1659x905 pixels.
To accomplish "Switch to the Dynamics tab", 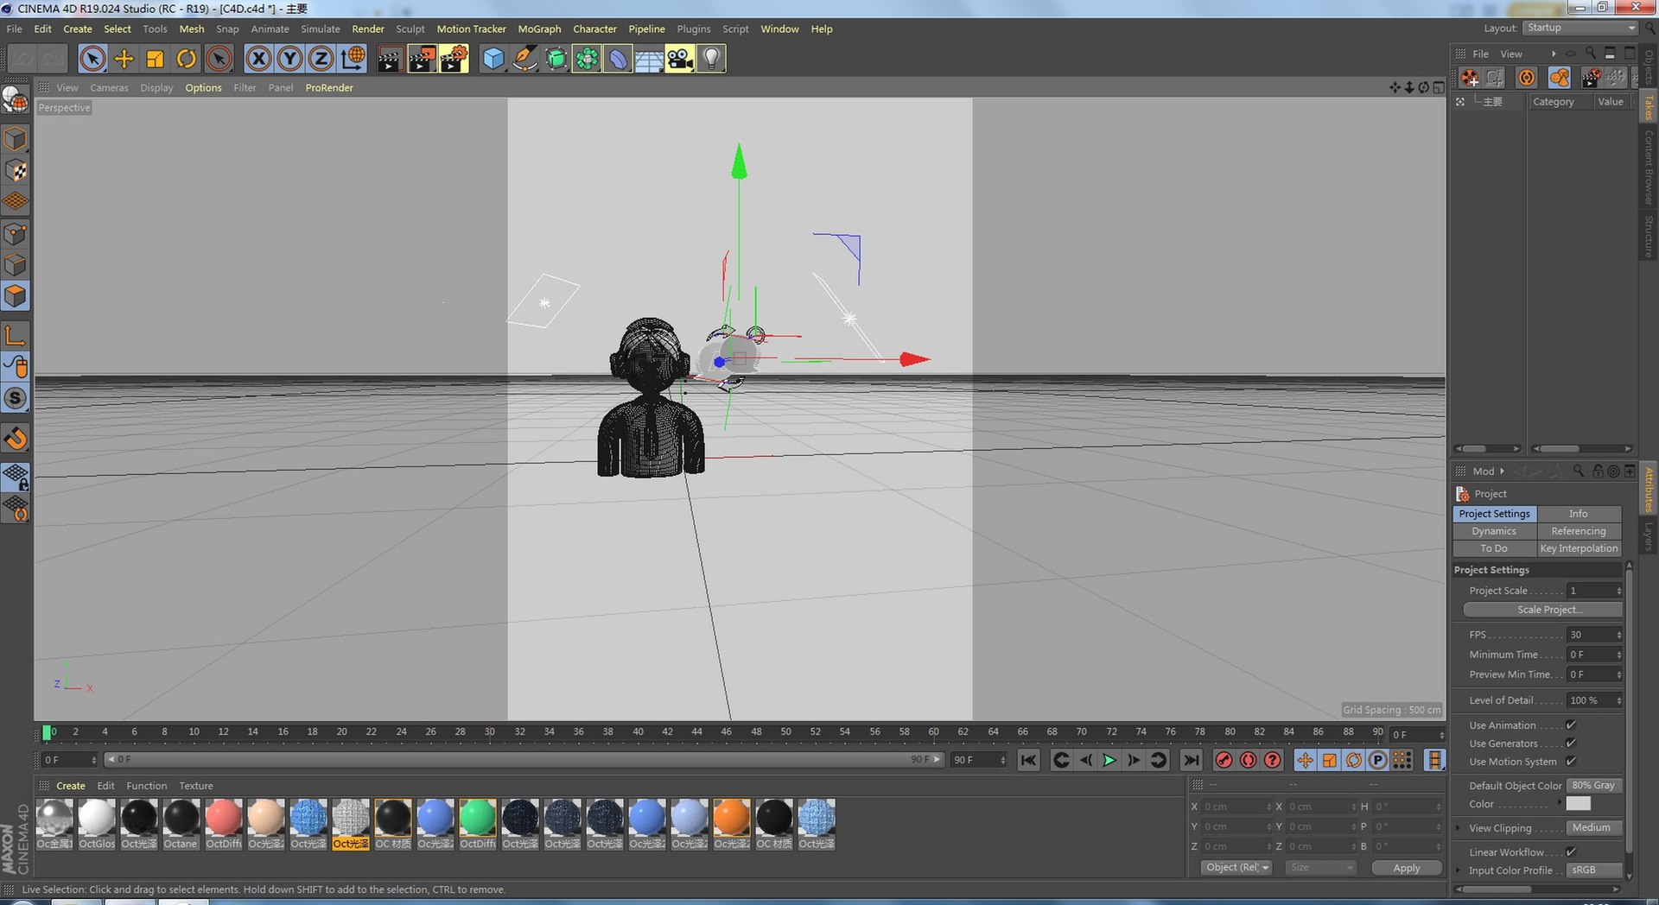I will point(1495,532).
